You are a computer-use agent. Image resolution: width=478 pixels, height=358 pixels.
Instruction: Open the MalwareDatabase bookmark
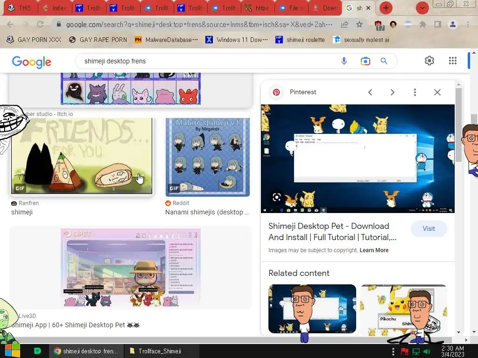click(166, 40)
